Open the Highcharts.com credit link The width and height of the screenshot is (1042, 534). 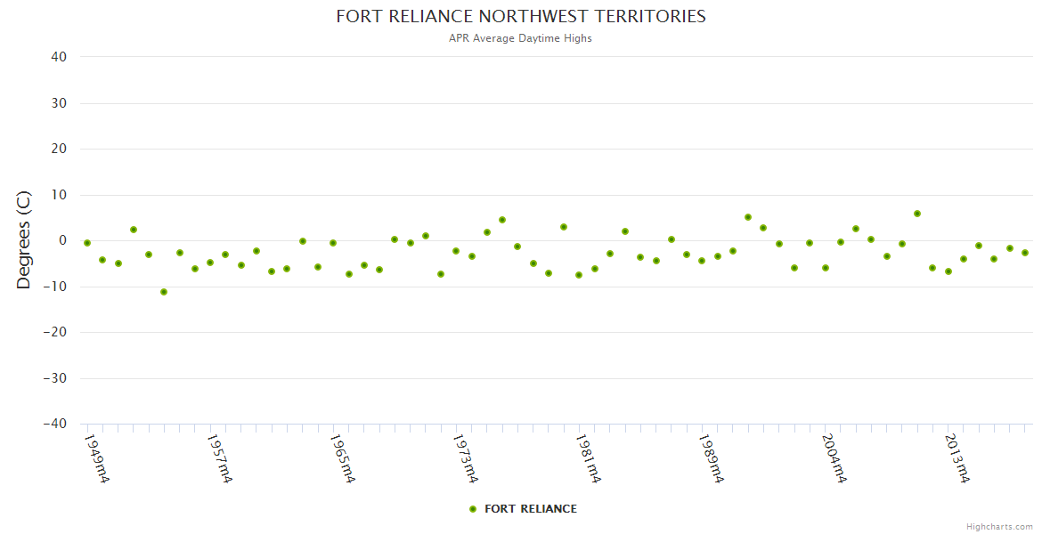coord(999,526)
